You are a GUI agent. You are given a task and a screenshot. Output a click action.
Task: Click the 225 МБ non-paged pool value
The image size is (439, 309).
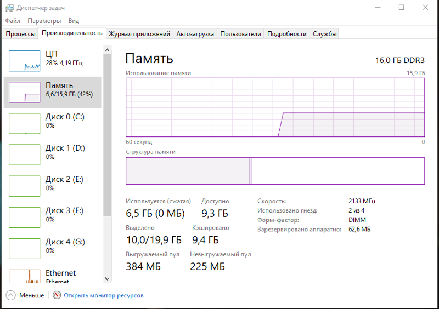tap(207, 266)
